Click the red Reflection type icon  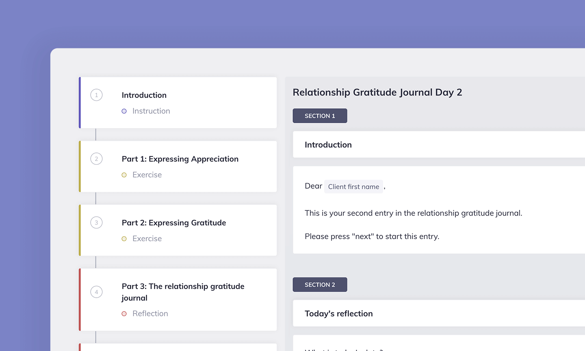pos(124,314)
